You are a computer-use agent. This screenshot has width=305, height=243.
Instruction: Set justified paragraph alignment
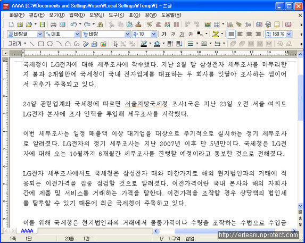(231, 34)
